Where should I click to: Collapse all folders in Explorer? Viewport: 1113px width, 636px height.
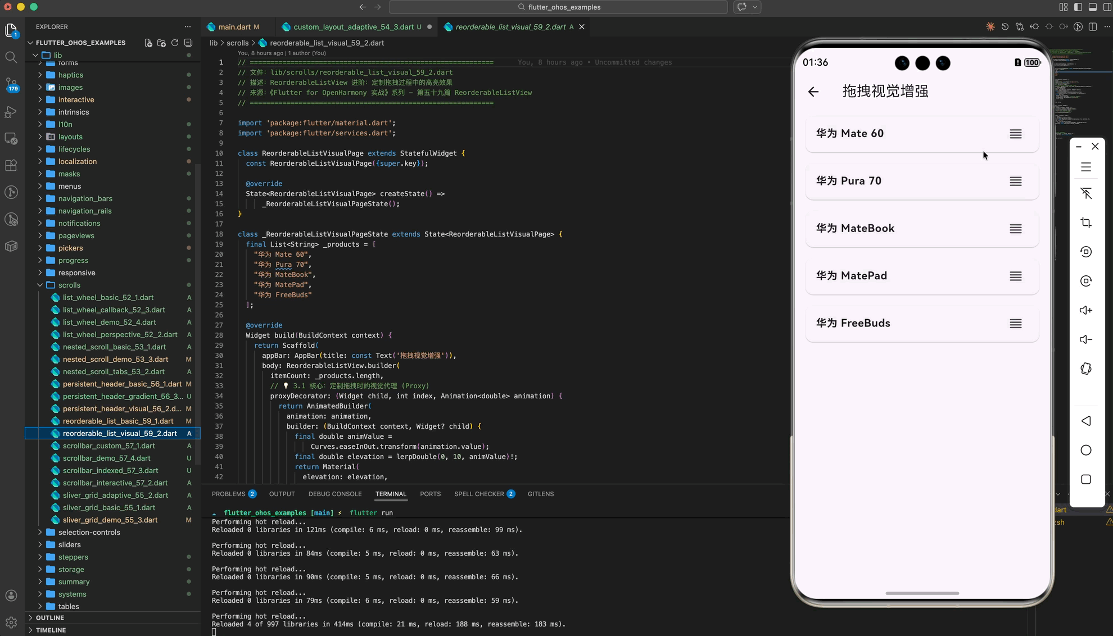click(x=188, y=43)
